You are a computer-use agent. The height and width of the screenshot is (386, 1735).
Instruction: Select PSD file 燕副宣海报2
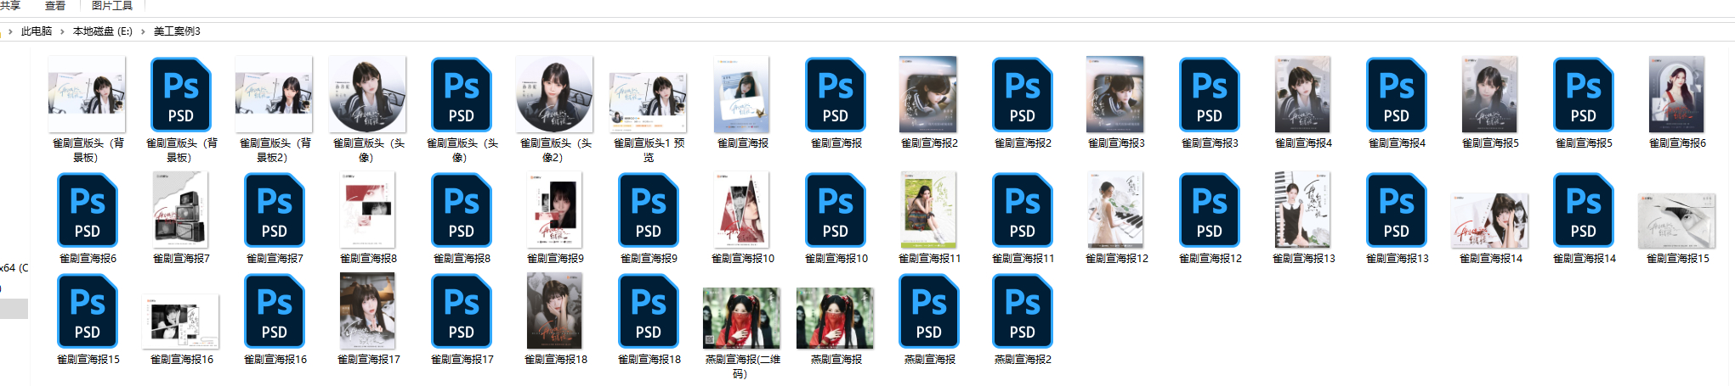pyautogui.click(x=1022, y=310)
